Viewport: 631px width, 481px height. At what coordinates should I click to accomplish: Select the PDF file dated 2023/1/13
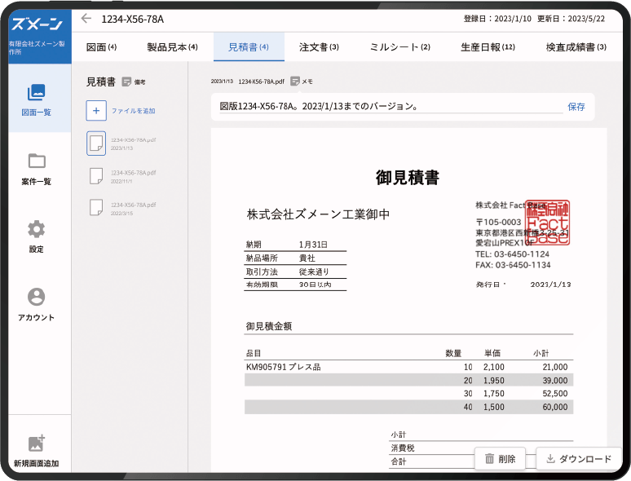pyautogui.click(x=96, y=143)
